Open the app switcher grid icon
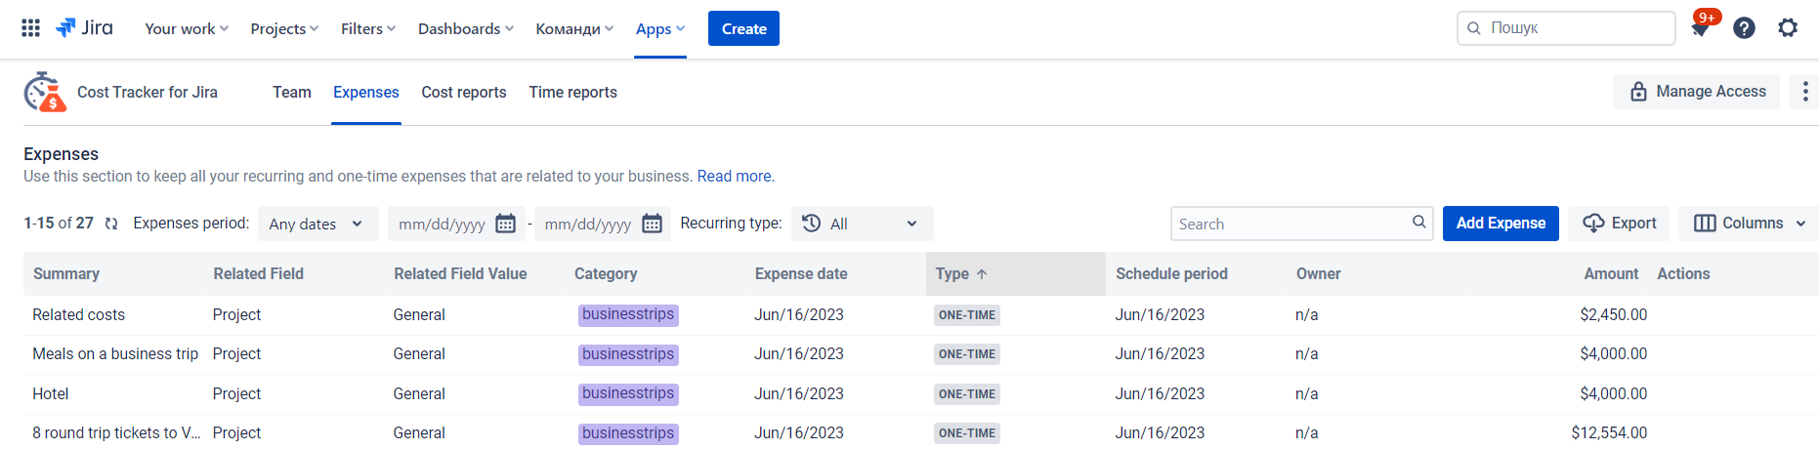Viewport: 1819px width, 450px height. tap(30, 28)
